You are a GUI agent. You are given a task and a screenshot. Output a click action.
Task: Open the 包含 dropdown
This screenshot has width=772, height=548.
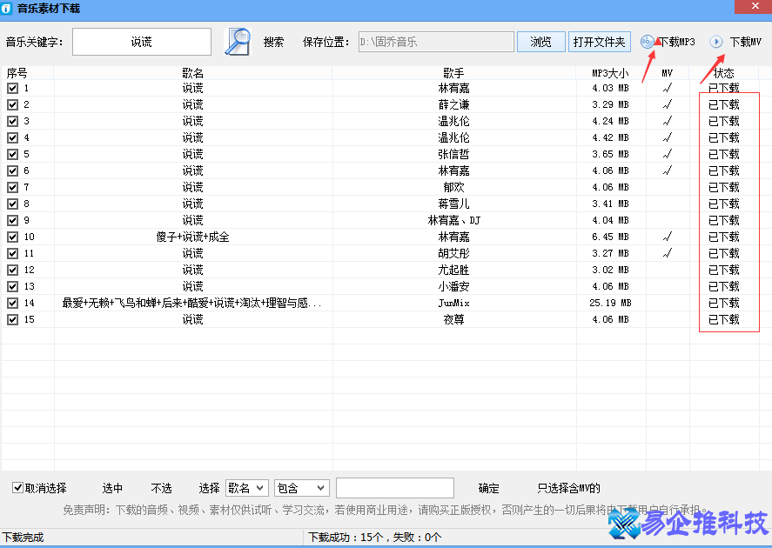click(300, 487)
